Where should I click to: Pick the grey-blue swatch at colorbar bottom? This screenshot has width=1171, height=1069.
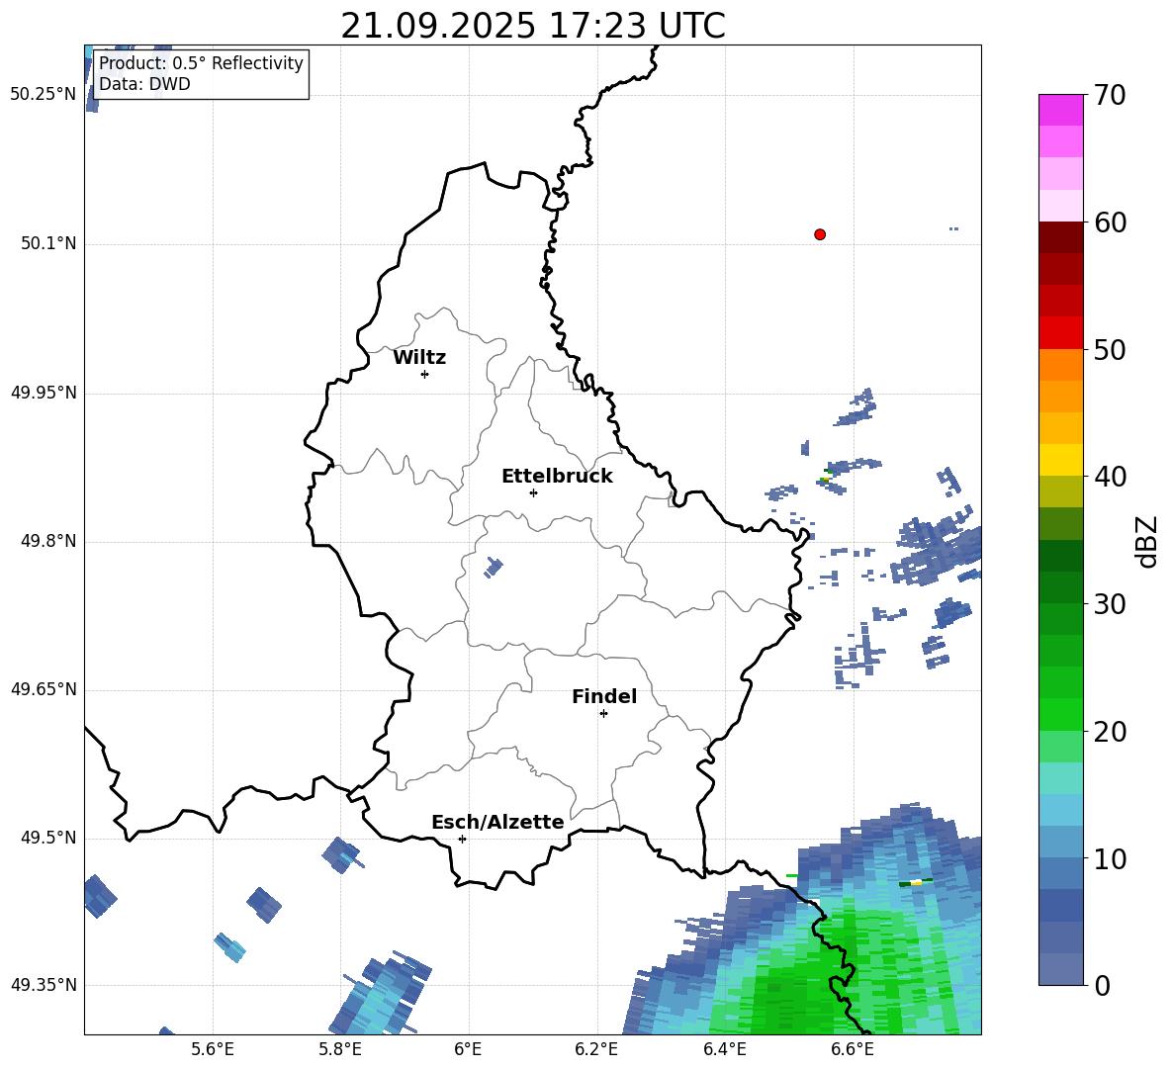[x=1060, y=969]
